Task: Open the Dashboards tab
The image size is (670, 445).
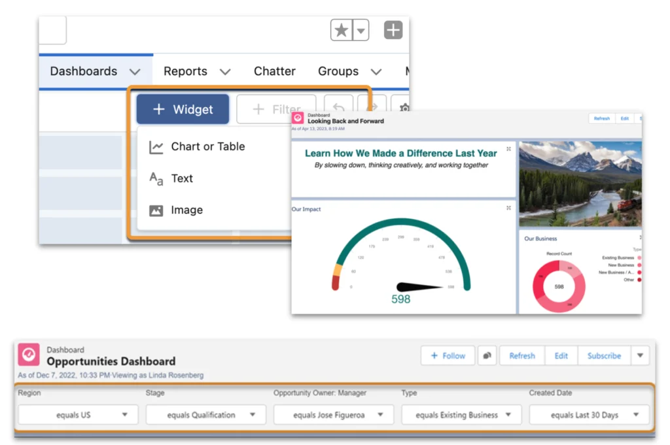Action: point(84,71)
